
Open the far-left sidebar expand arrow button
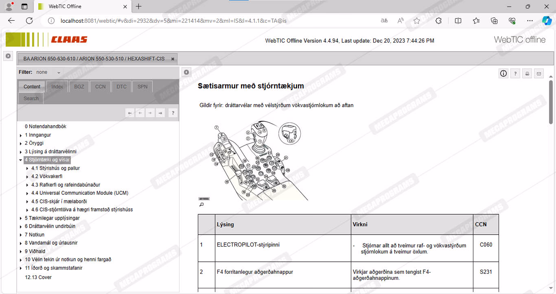coord(8,56)
